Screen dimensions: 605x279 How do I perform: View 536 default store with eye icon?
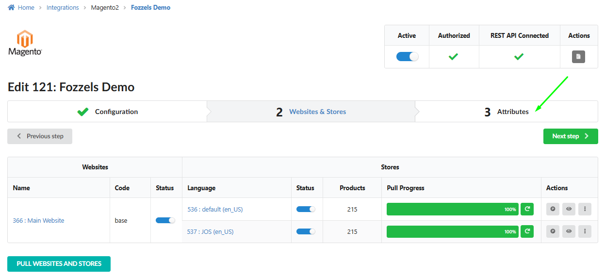[x=569, y=209]
